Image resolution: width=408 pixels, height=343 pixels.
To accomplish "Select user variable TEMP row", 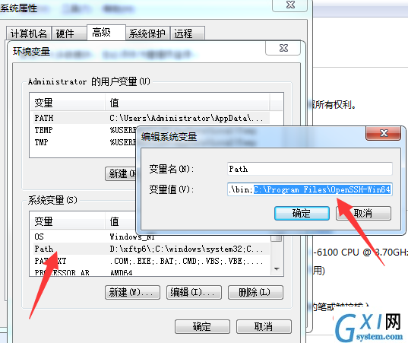I will coord(84,130).
